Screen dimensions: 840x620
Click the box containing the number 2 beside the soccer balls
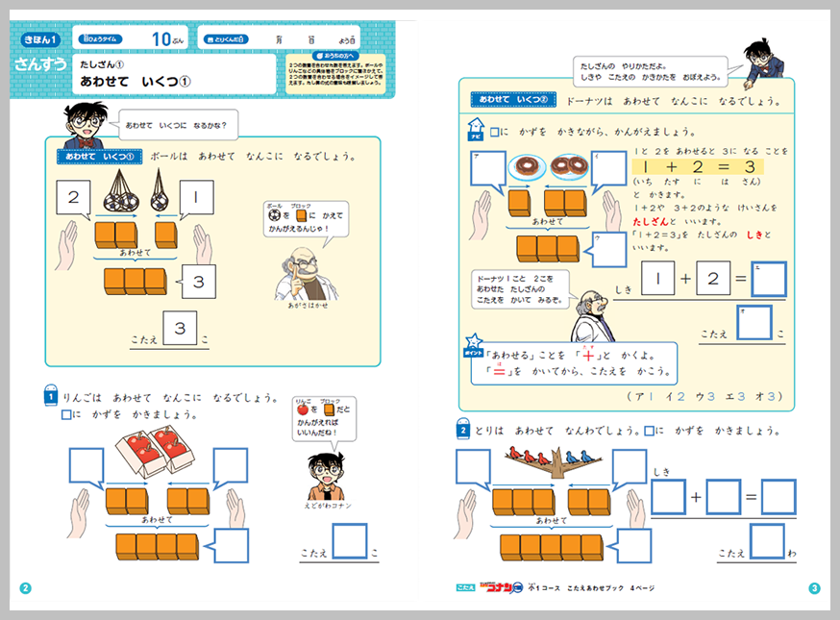73,197
